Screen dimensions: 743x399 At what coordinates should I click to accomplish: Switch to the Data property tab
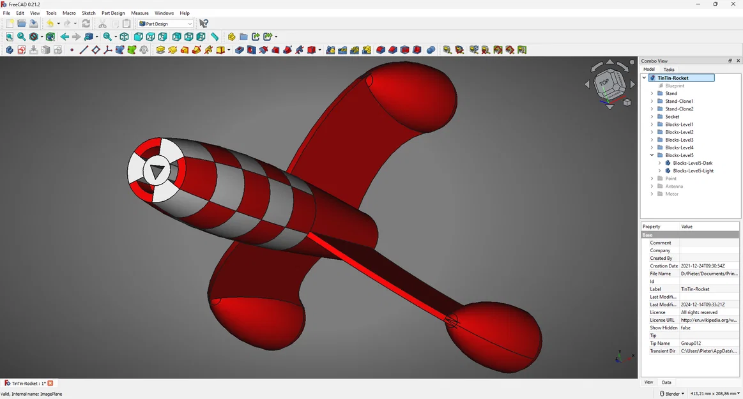click(666, 382)
